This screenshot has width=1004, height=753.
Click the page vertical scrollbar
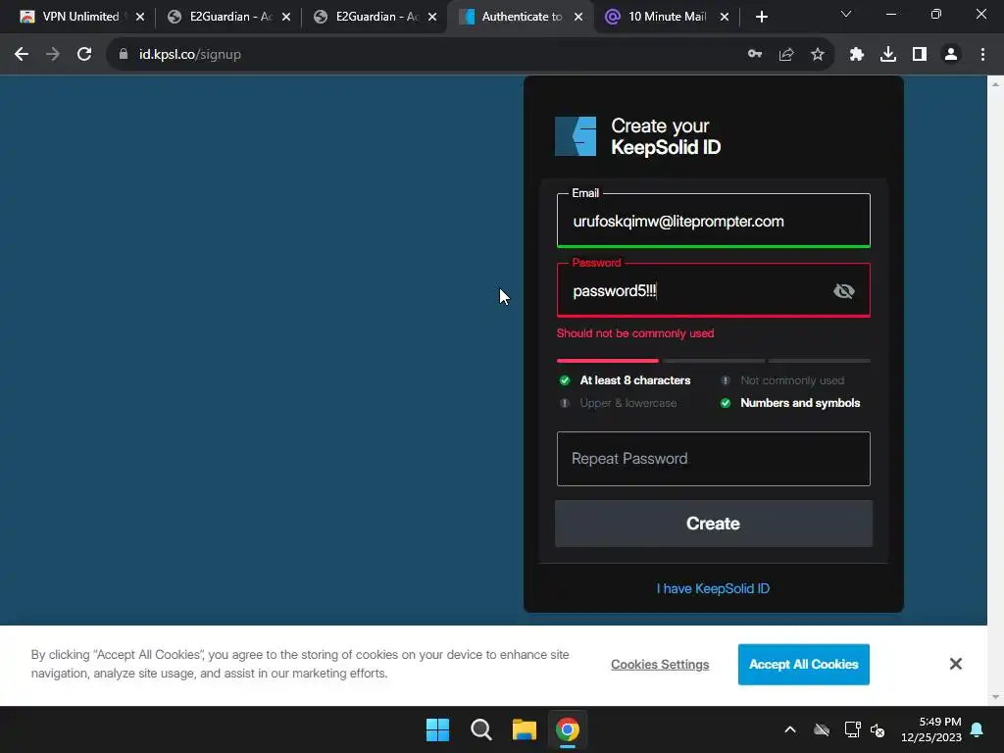tap(995, 390)
